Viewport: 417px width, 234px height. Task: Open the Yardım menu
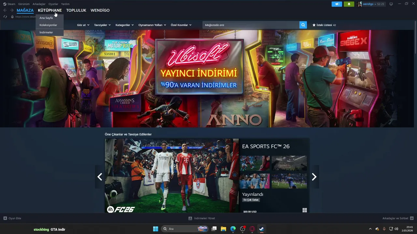[65, 4]
